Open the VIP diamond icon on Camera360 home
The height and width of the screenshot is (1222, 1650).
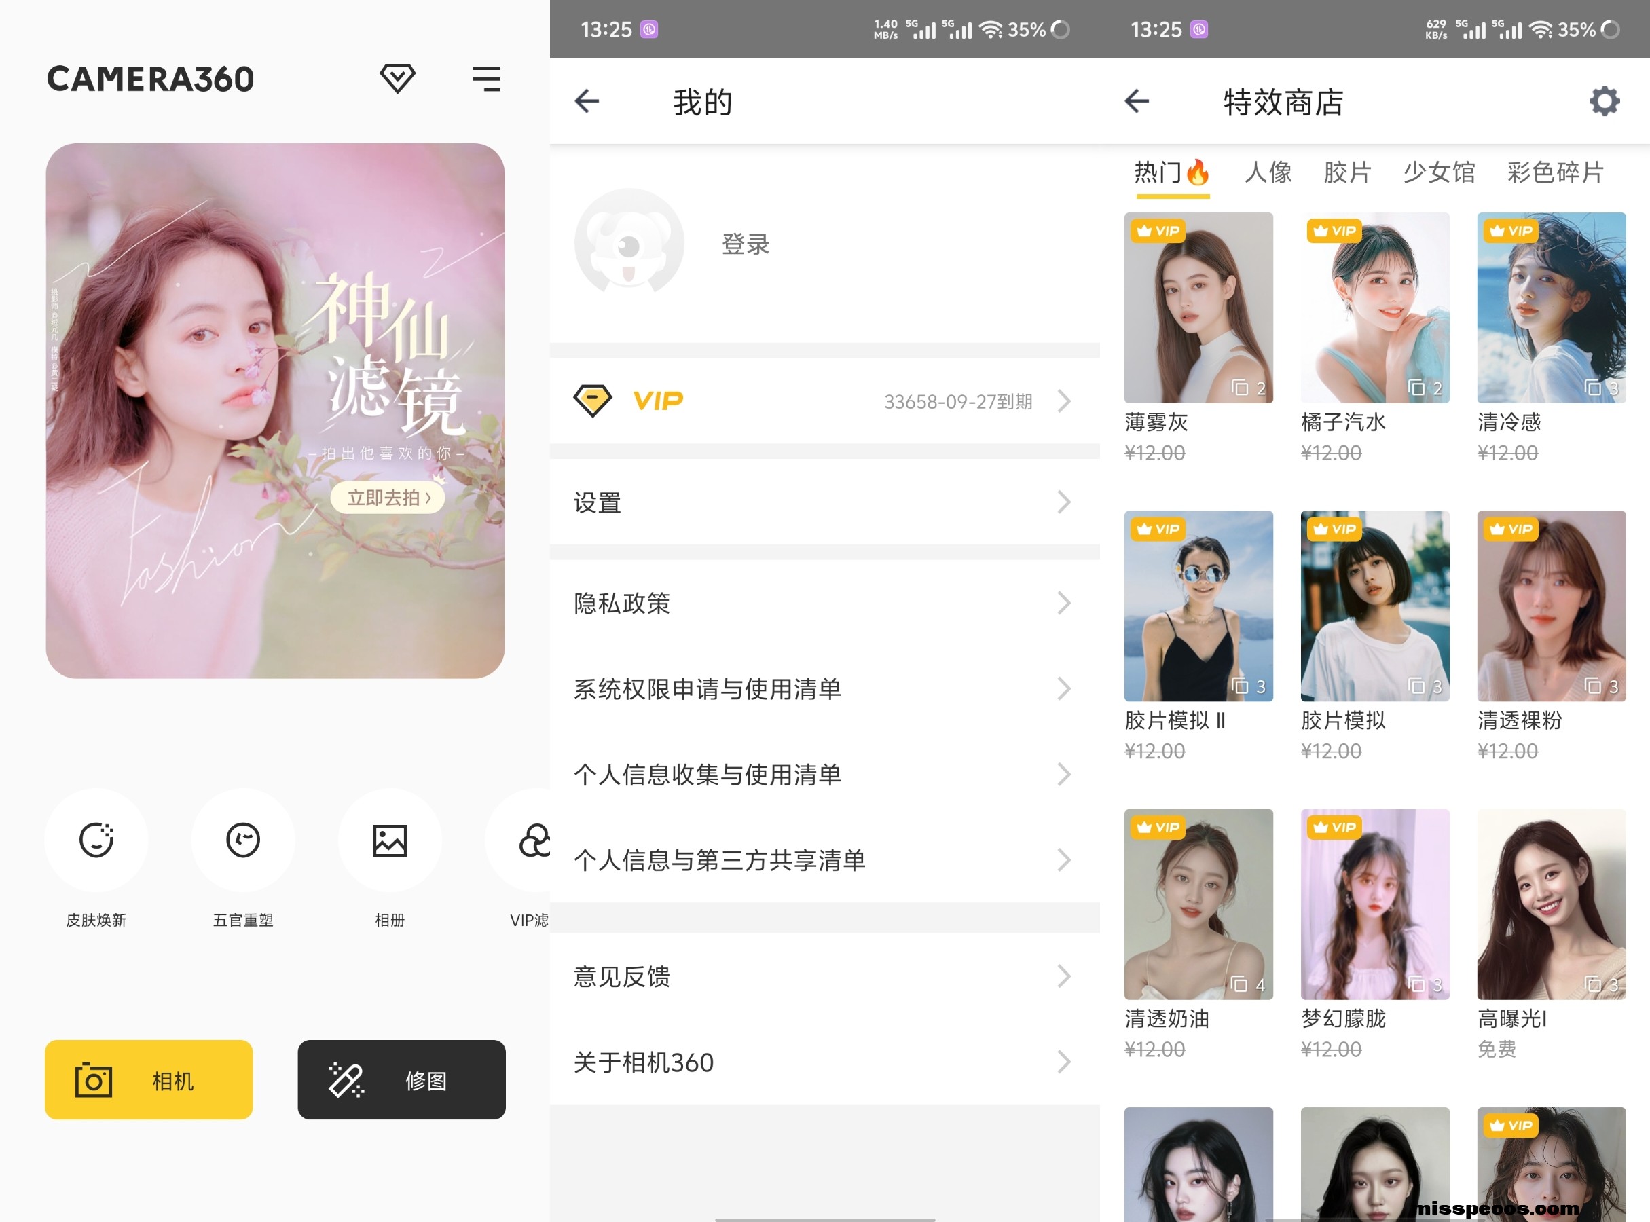(x=397, y=78)
